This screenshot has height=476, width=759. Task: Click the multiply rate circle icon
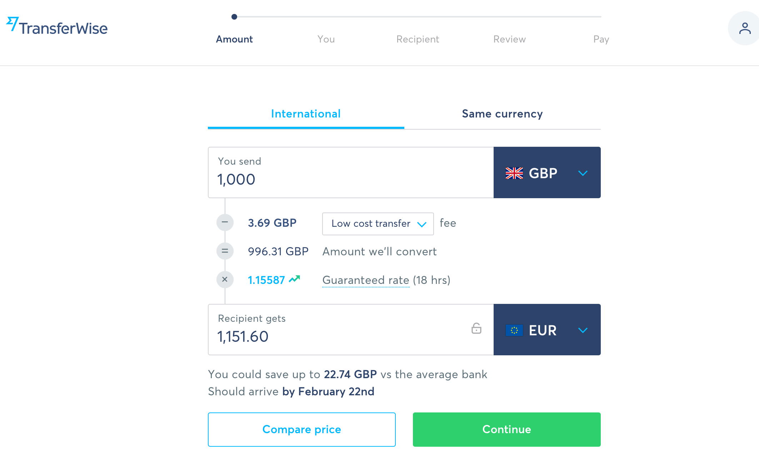click(x=225, y=280)
